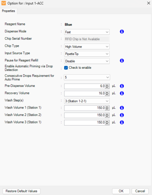The image size is (152, 195).
Task: Uncheck the Automatic Priming 'Check to enable' box
Action: (x=66, y=68)
